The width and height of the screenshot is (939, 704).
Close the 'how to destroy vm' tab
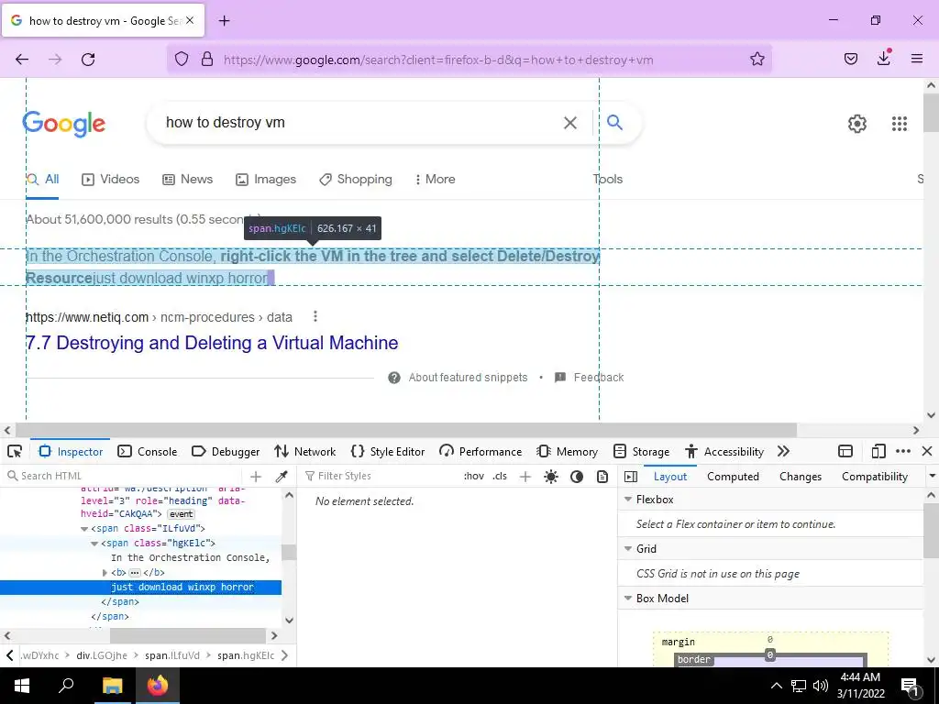(x=190, y=20)
